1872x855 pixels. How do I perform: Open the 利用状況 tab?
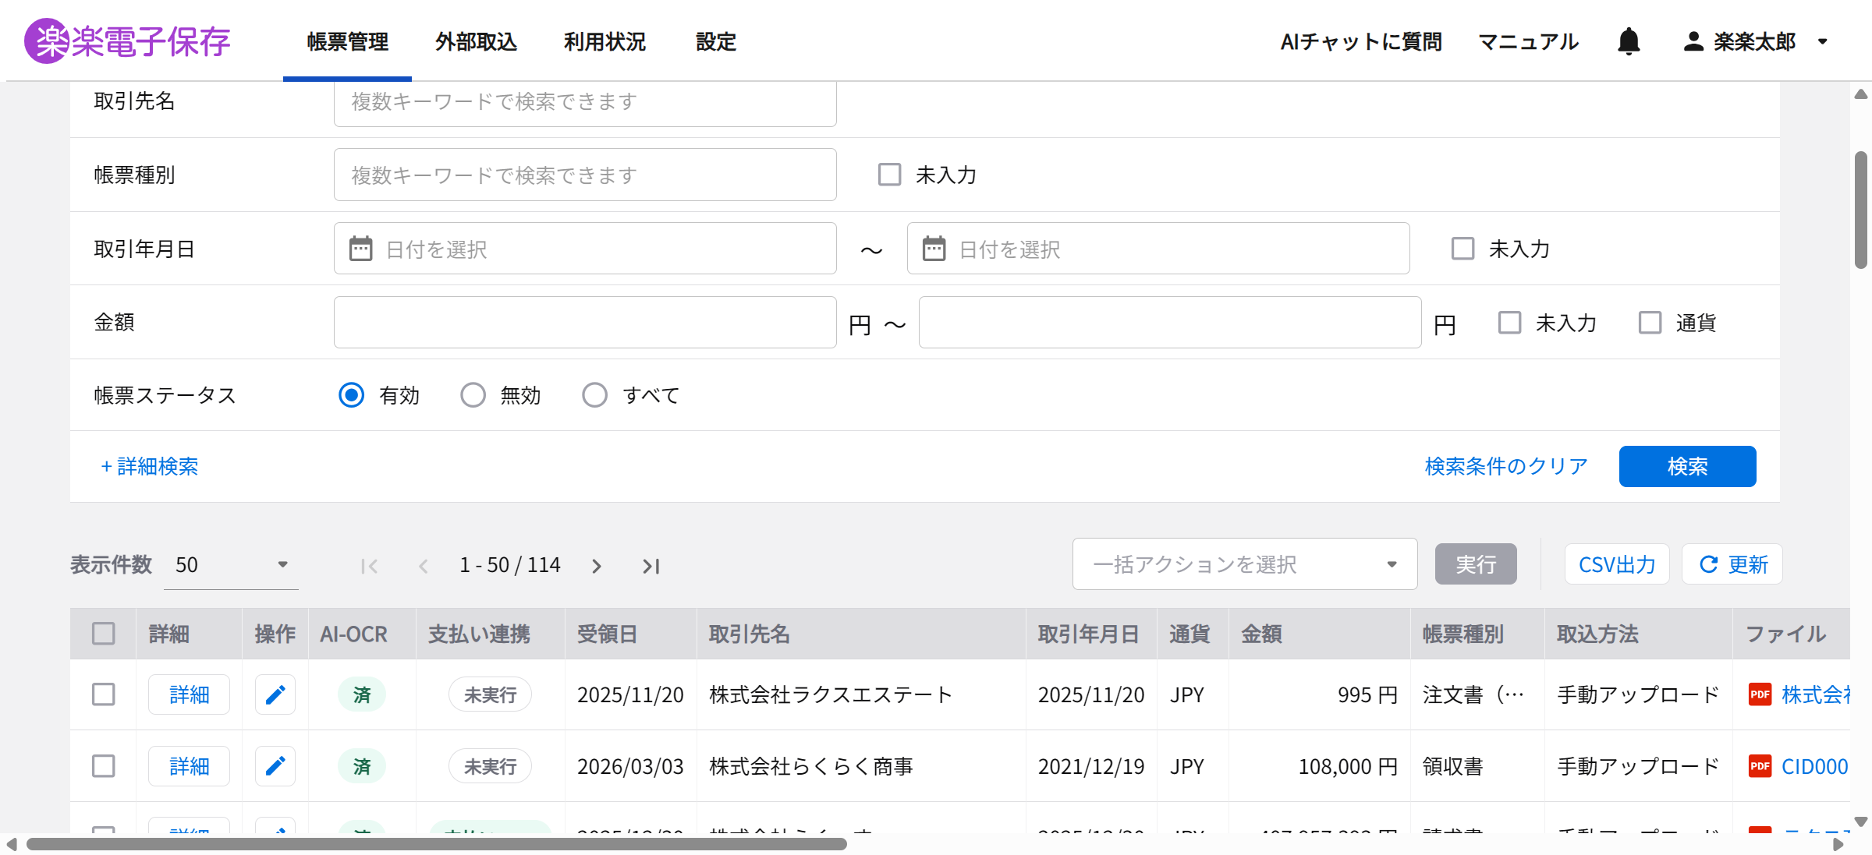604,41
